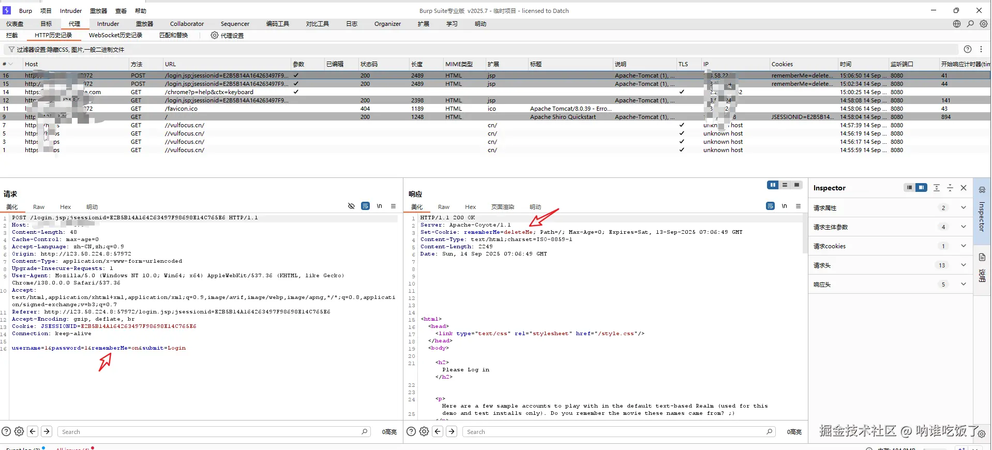
Task: Open response search settings gear
Action: (424, 431)
